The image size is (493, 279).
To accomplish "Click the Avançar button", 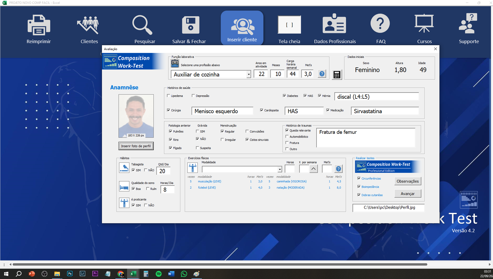I will tap(407, 193).
